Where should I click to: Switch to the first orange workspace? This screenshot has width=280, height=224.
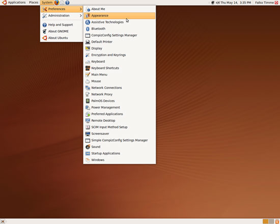[266, 221]
